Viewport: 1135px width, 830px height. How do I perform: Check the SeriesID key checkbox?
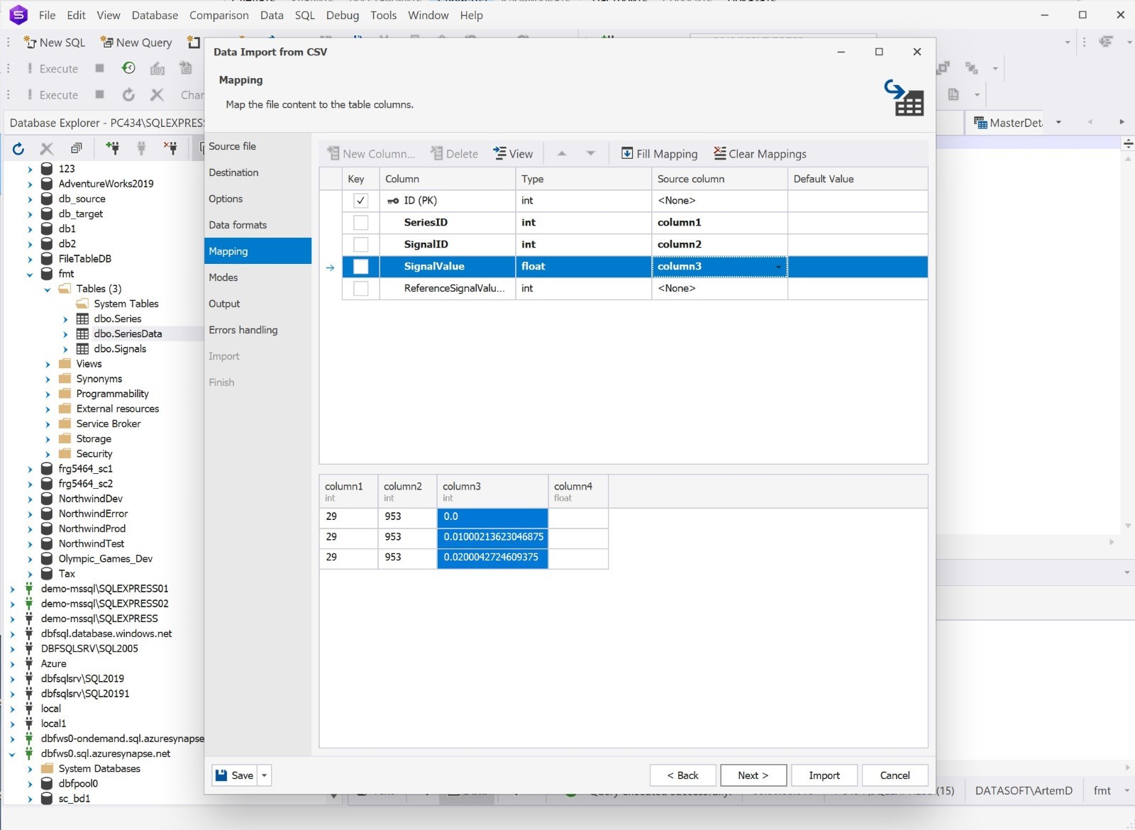(361, 223)
